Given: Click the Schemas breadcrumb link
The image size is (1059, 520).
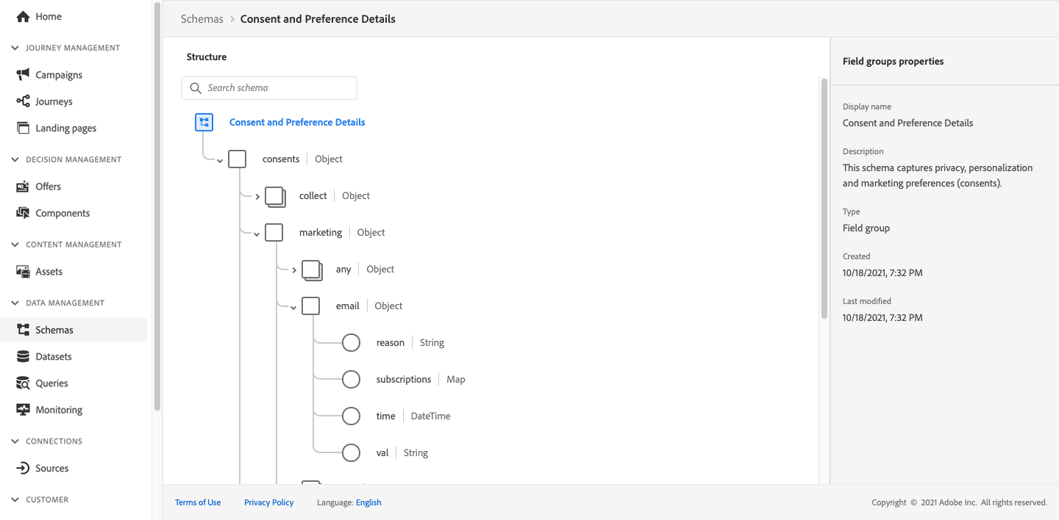Looking at the screenshot, I should (202, 19).
